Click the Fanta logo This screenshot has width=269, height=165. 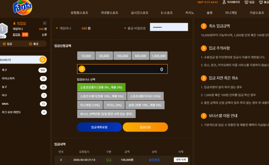[x=23, y=7]
